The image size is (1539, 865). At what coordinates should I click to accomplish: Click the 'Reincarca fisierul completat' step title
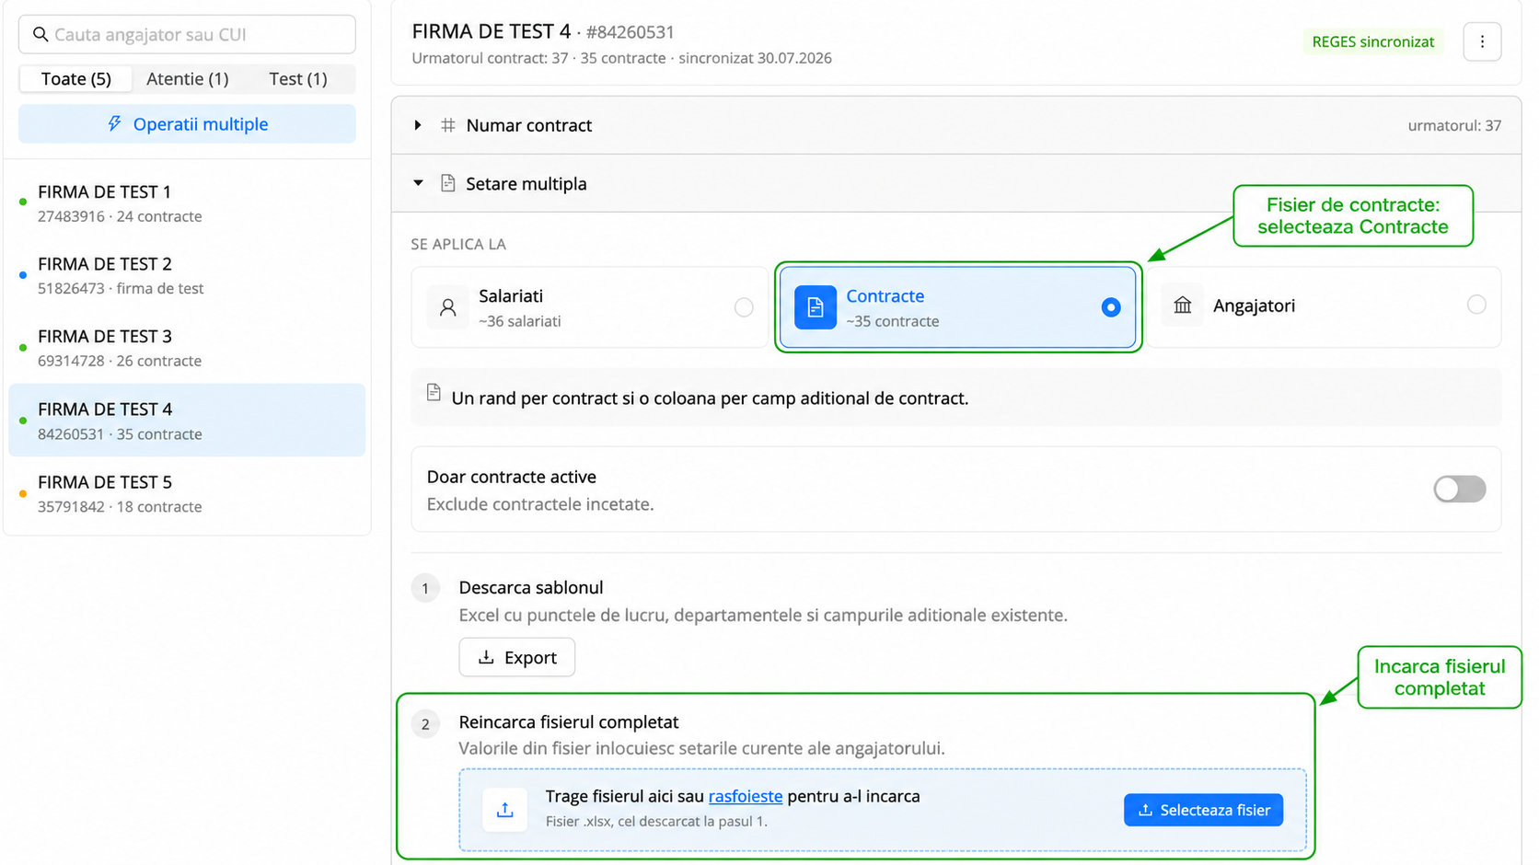pyautogui.click(x=569, y=722)
